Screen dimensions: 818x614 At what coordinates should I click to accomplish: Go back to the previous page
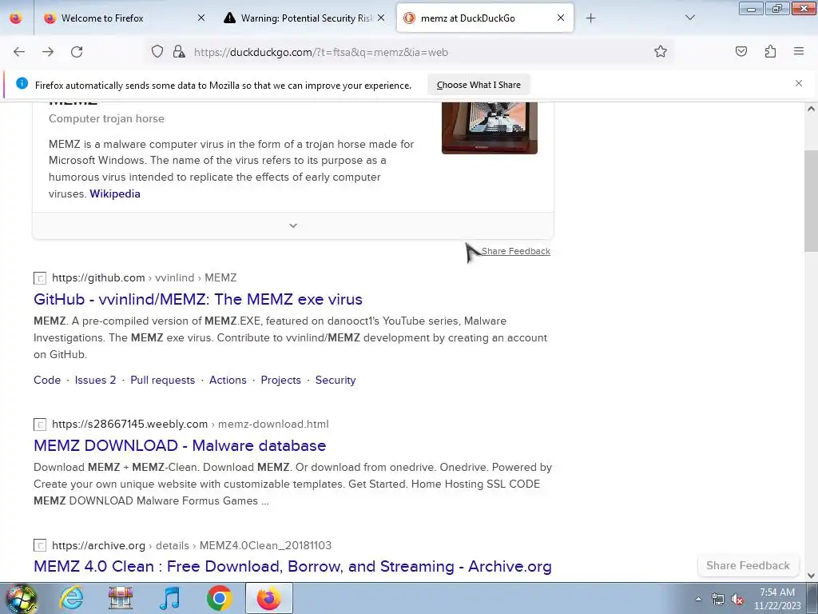(19, 52)
